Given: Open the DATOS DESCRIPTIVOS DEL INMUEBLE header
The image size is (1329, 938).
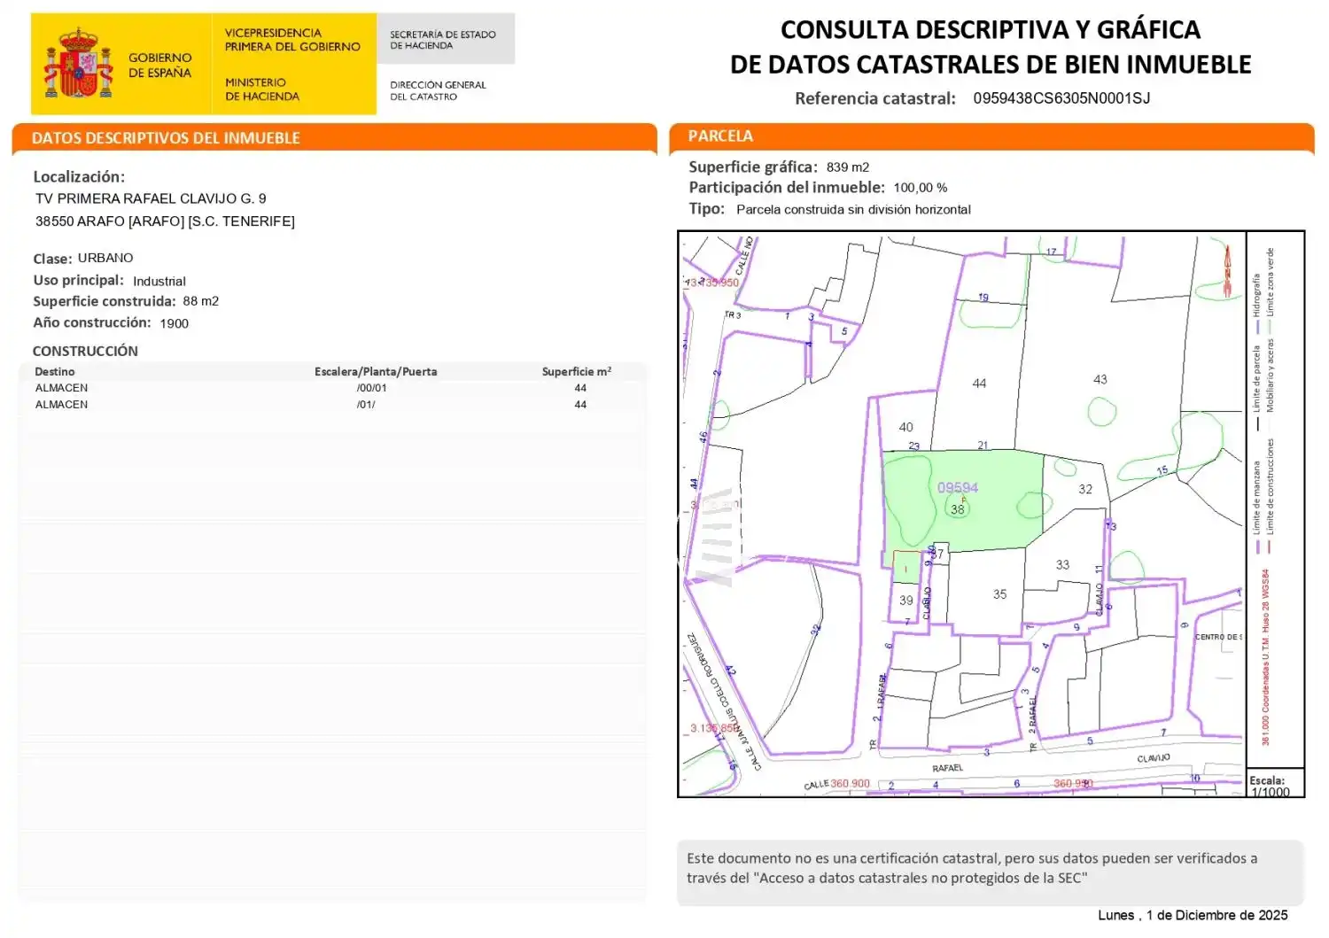Looking at the screenshot, I should (x=334, y=138).
